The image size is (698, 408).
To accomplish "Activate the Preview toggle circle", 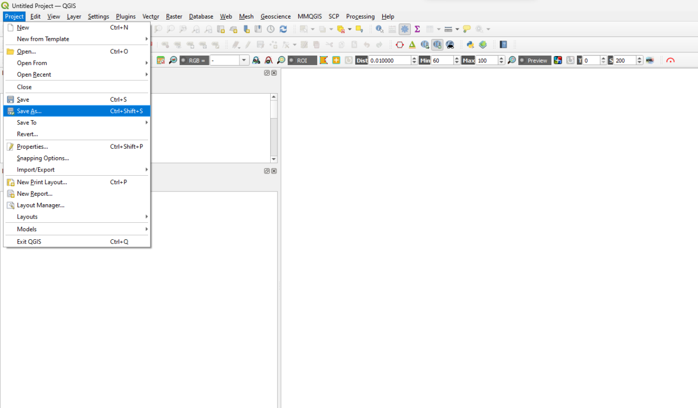I will 522,60.
